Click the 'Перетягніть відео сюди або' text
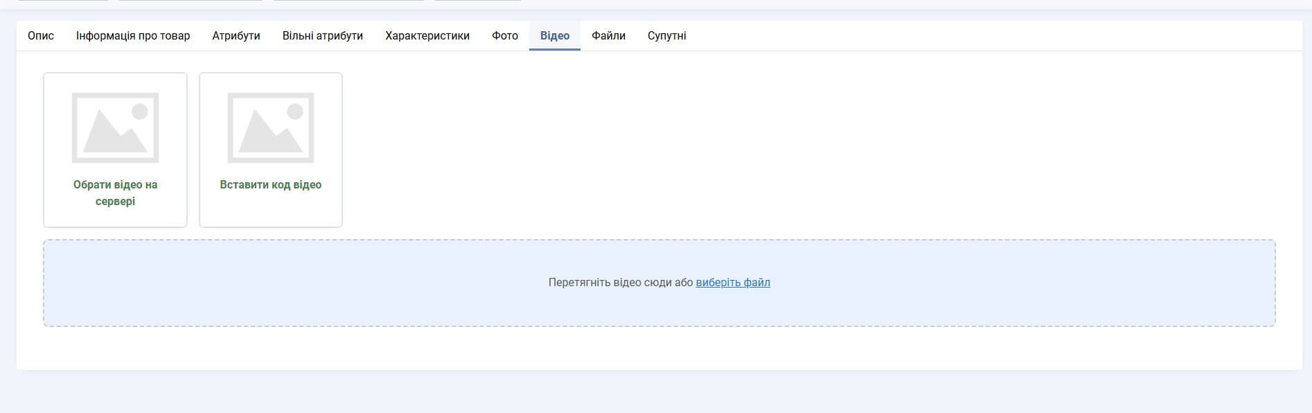This screenshot has width=1312, height=413. [620, 283]
